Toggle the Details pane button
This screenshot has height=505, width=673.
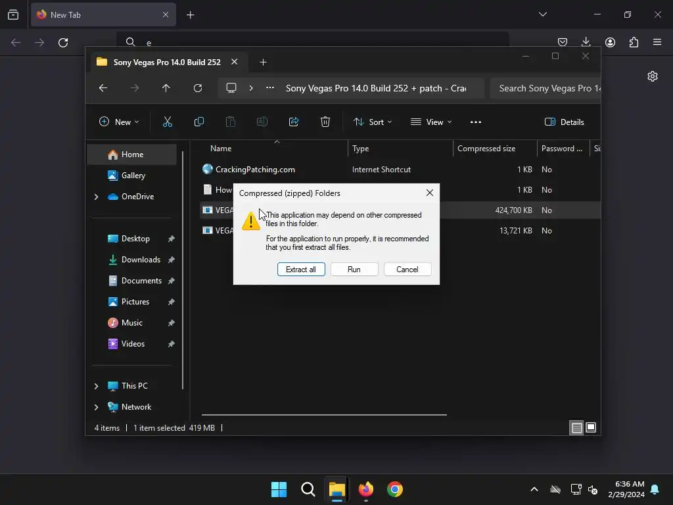[x=564, y=122]
